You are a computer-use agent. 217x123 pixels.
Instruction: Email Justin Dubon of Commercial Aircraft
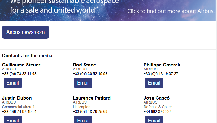[x=13, y=119]
